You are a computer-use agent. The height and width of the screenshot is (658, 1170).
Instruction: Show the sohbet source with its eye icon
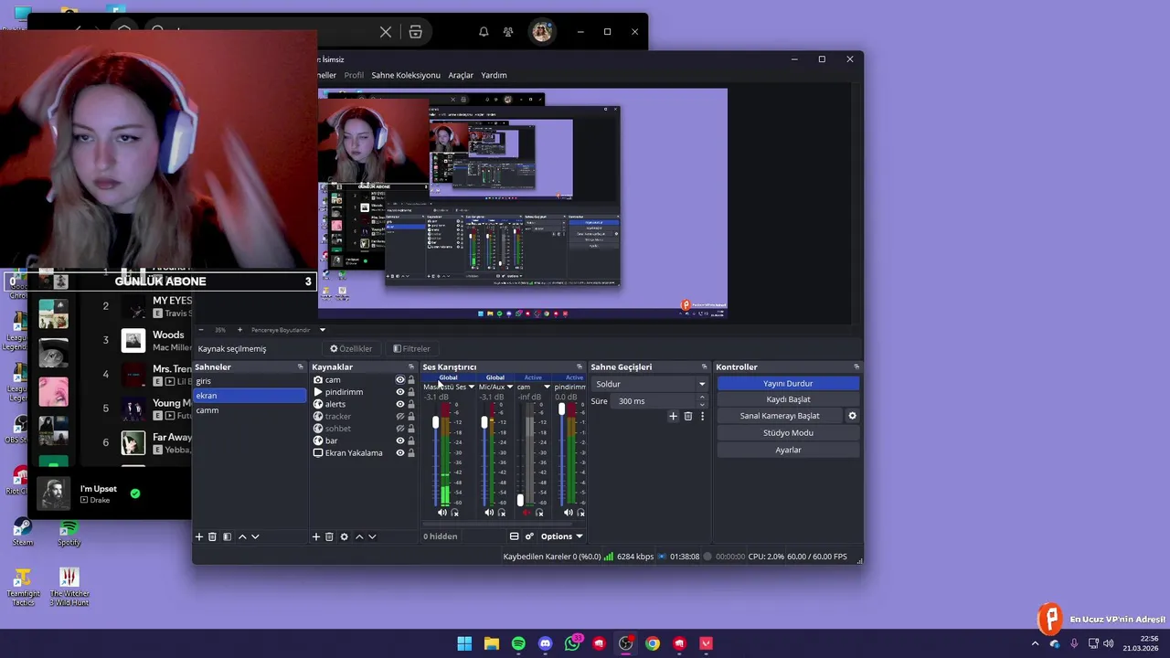[399, 429]
